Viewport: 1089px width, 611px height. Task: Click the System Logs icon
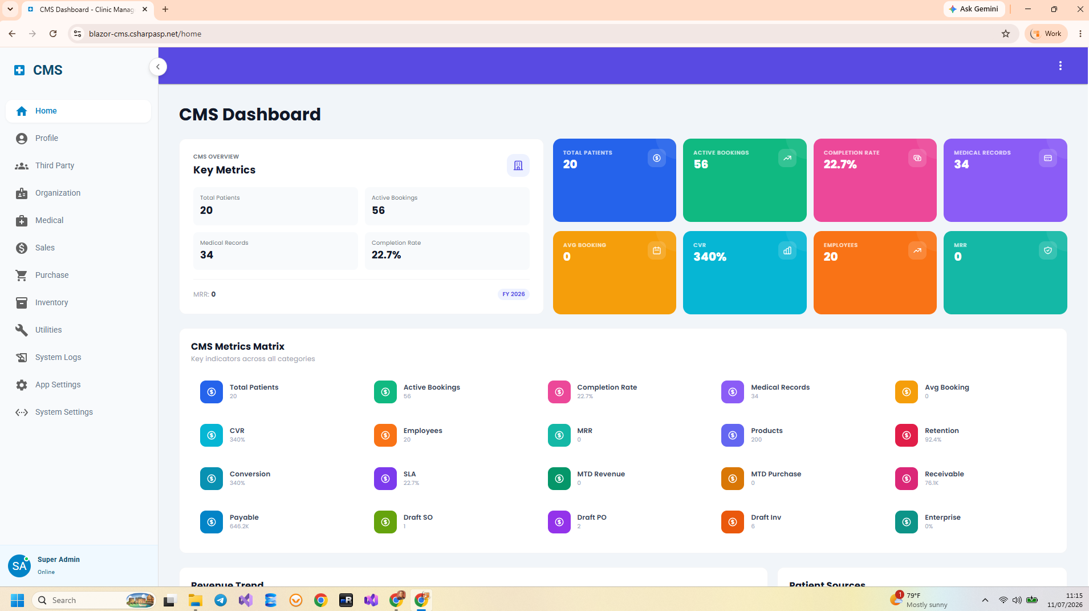tap(22, 357)
